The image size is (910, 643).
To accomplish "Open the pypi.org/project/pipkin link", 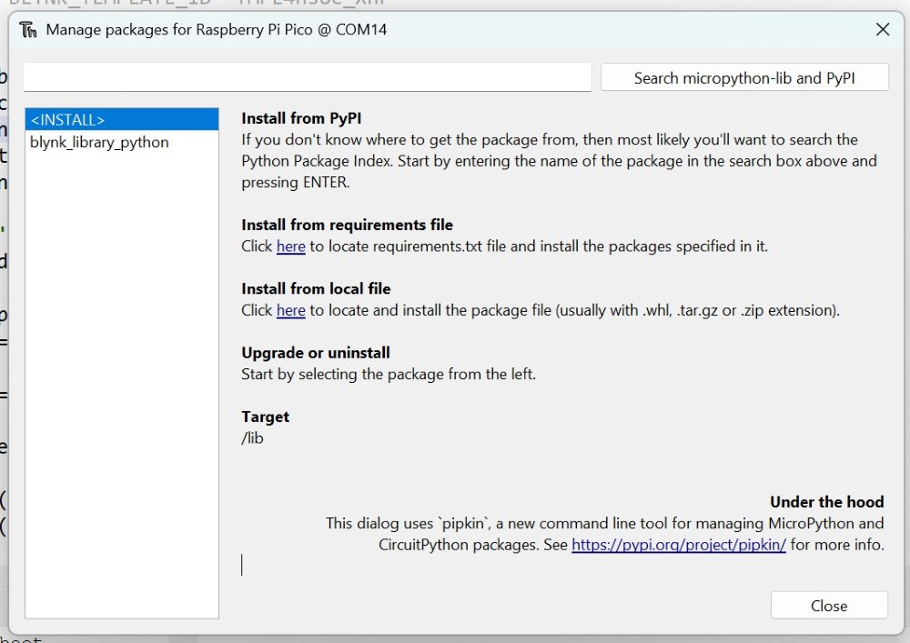I will 679,545.
